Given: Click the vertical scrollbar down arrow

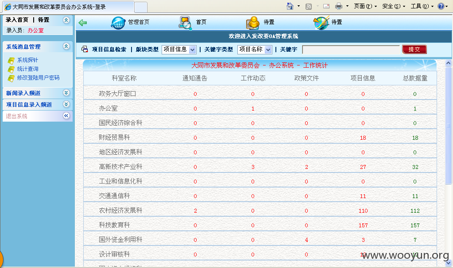Looking at the screenshot, I should pos(448,263).
